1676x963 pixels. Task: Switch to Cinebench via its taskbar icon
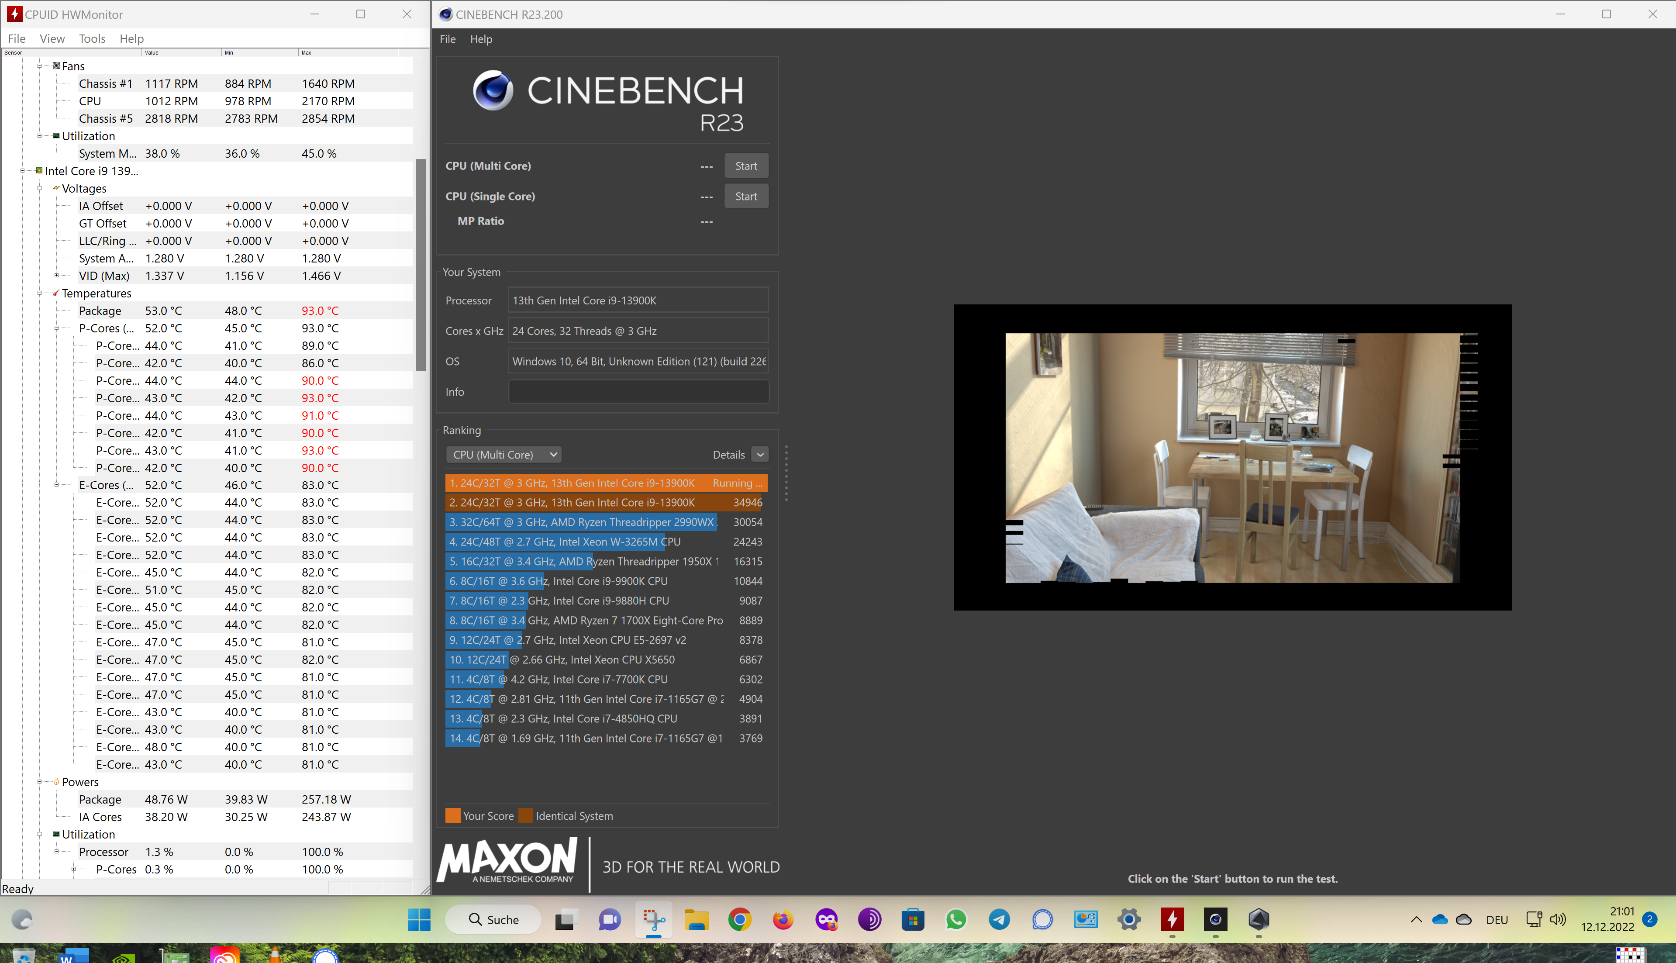1215,919
